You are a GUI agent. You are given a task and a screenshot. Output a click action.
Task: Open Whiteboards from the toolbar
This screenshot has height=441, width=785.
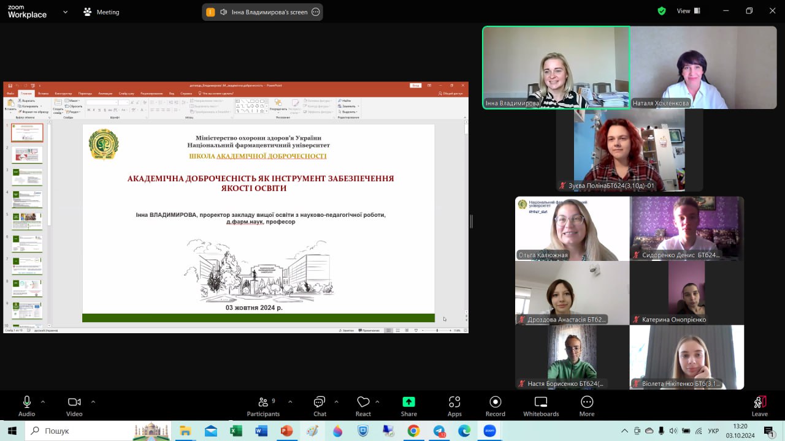click(541, 407)
